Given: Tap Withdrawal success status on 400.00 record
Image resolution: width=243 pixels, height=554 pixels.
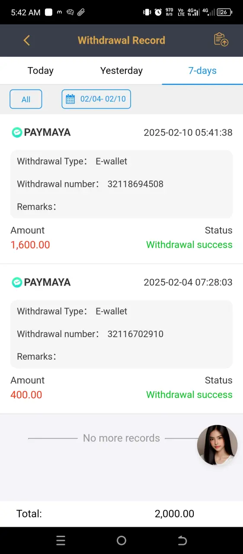Looking at the screenshot, I should (189, 394).
